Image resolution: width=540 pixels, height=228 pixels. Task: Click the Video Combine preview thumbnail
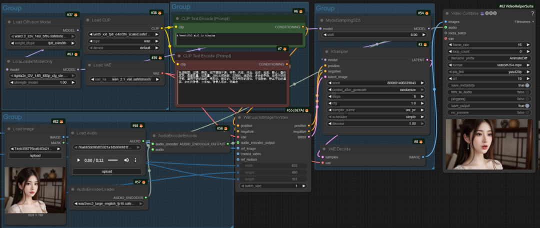pos(489,144)
